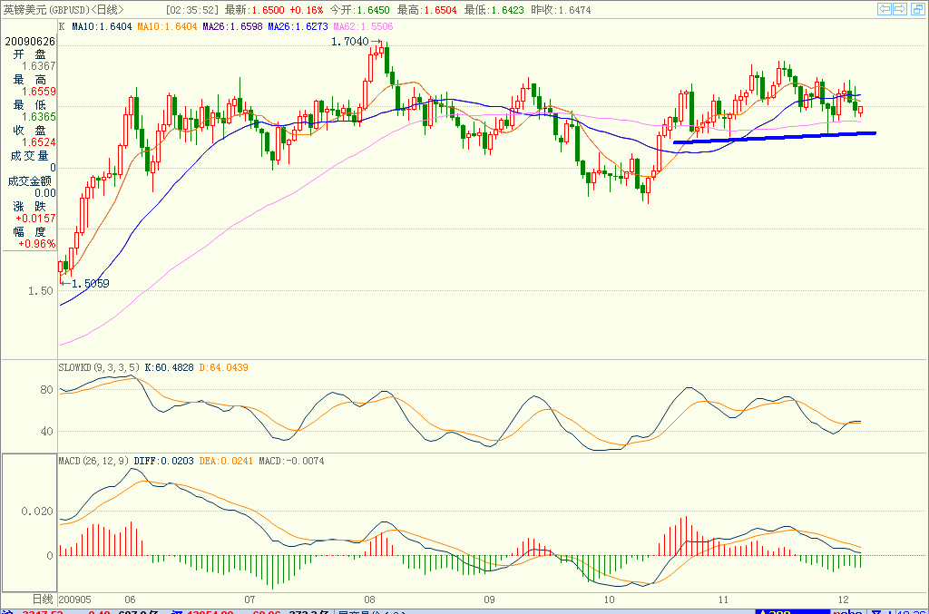Click the 12 month axis marker

[844, 599]
